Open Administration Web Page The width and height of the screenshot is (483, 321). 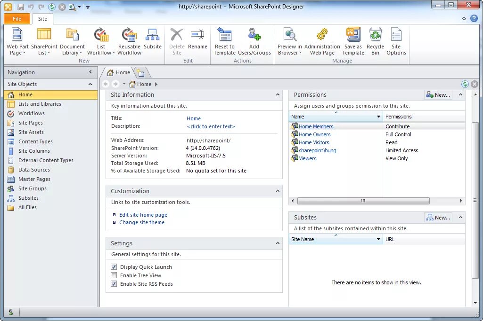[322, 41]
